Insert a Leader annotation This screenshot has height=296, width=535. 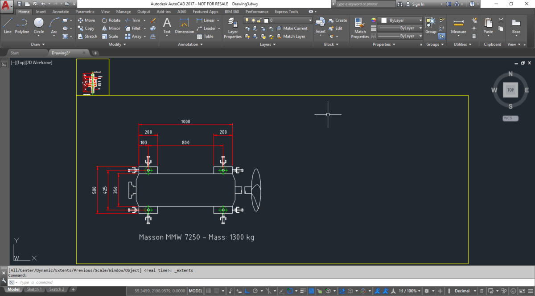206,28
